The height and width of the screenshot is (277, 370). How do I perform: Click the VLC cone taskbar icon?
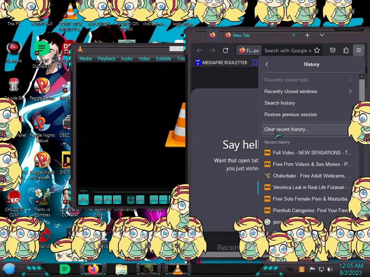click(178, 269)
